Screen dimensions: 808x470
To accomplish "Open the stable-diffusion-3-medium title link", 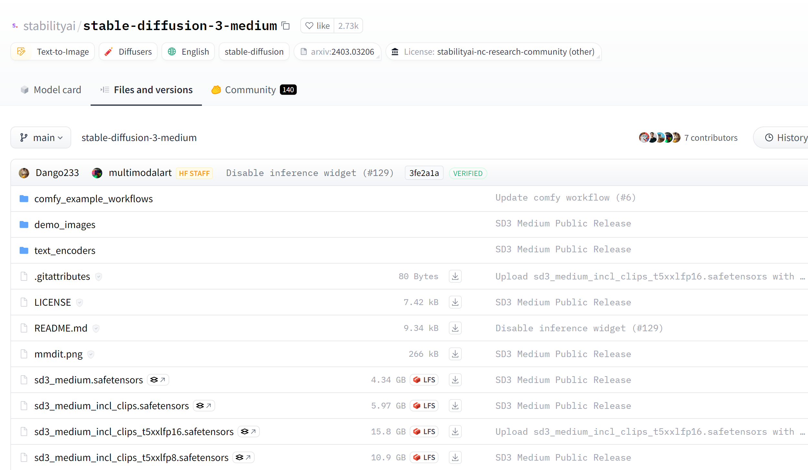I will 180,26.
